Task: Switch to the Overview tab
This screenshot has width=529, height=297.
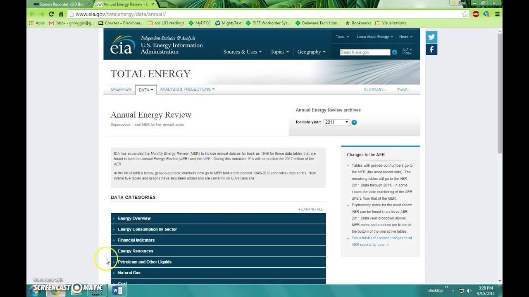Action: (x=121, y=90)
